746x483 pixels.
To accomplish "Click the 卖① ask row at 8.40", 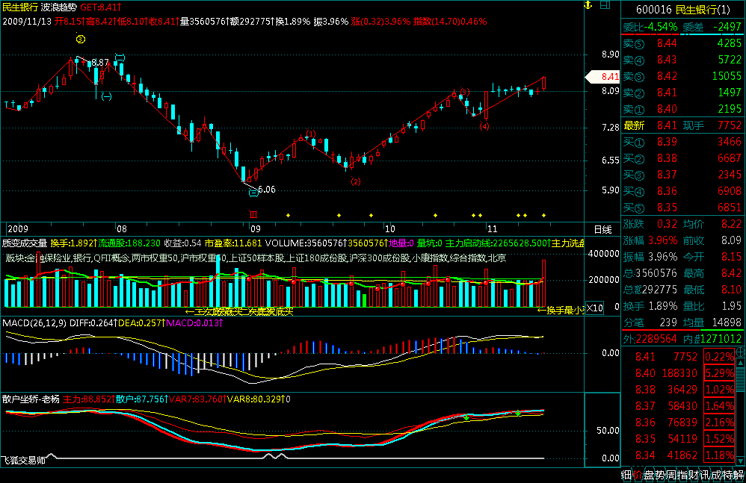I will (x=682, y=109).
